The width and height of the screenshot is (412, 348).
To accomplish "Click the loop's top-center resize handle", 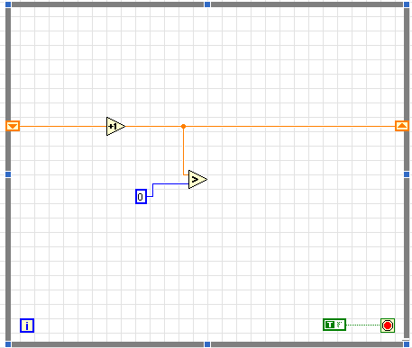I will (207, 4).
